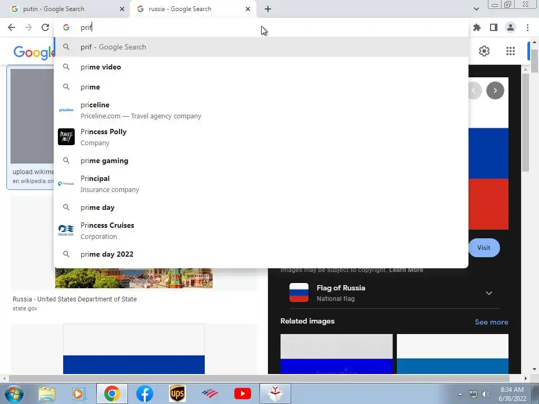Click the forward navigation arrow
Image resolution: width=539 pixels, height=404 pixels.
[x=28, y=27]
